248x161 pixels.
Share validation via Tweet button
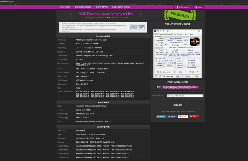pyautogui.click(x=161, y=117)
